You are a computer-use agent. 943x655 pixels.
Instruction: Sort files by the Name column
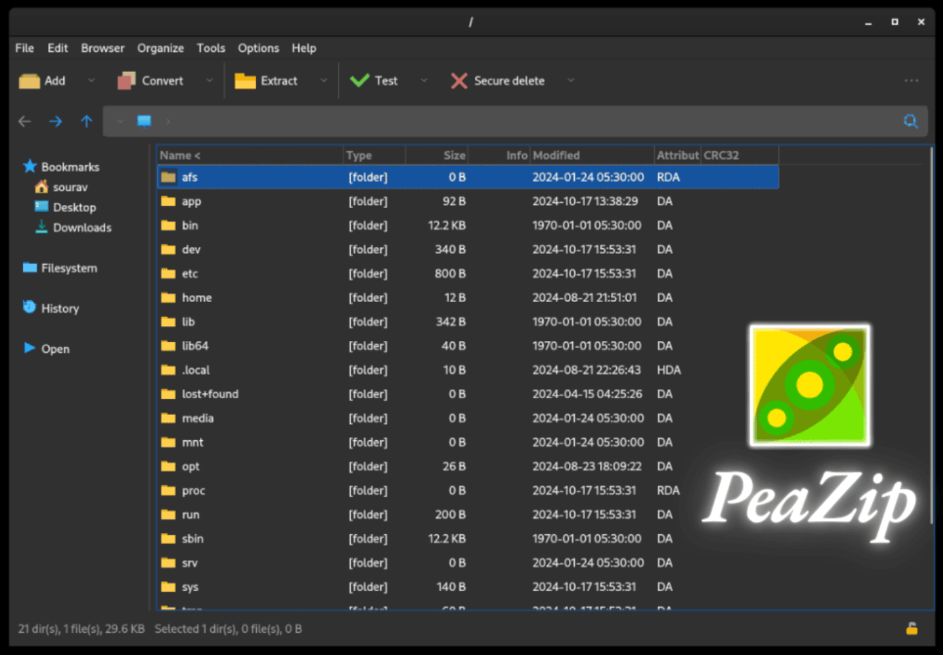tap(178, 155)
